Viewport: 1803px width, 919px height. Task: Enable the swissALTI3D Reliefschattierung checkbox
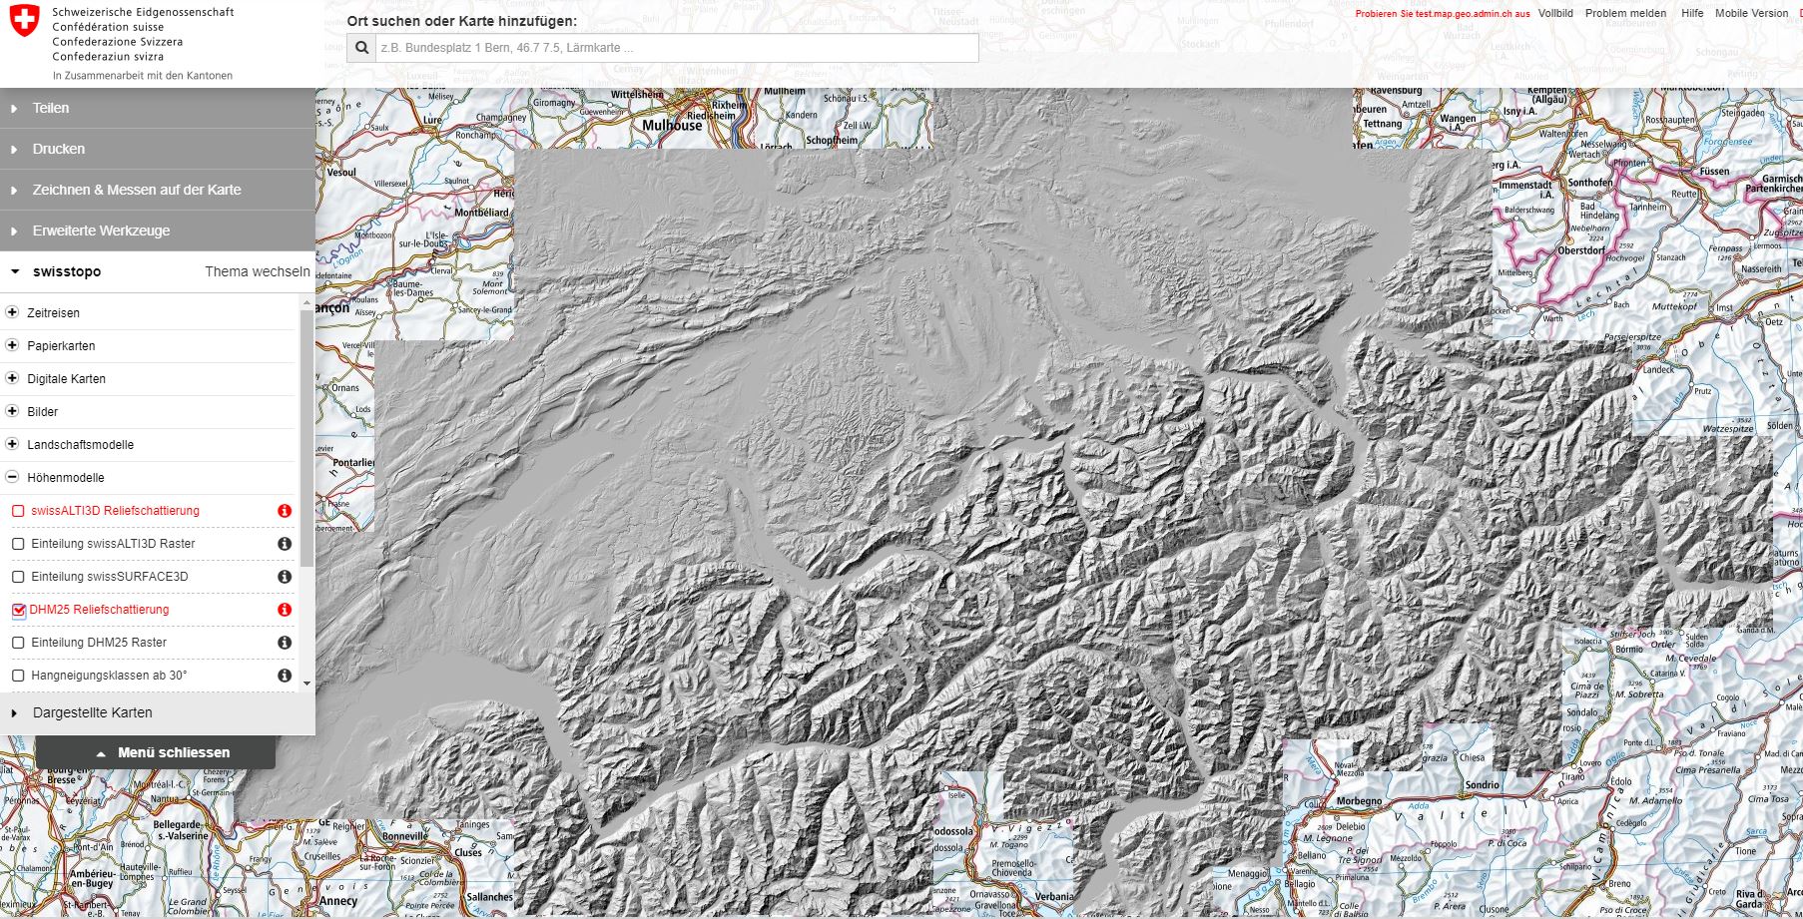point(18,511)
